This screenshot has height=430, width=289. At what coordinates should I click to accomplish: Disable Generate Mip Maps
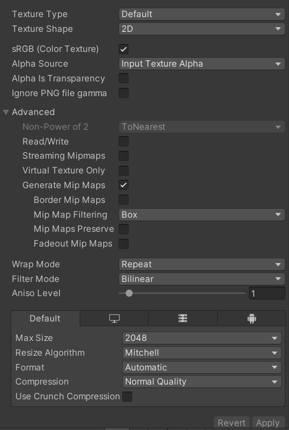(123, 185)
